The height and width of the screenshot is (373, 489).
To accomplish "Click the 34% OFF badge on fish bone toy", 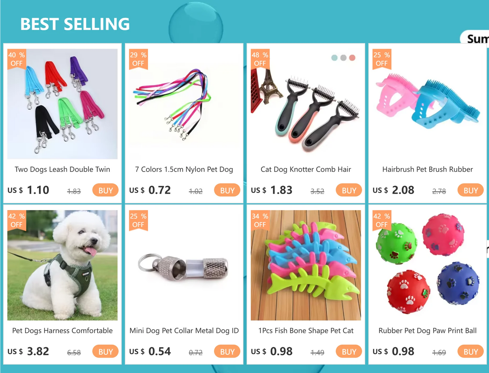I will point(260,220).
